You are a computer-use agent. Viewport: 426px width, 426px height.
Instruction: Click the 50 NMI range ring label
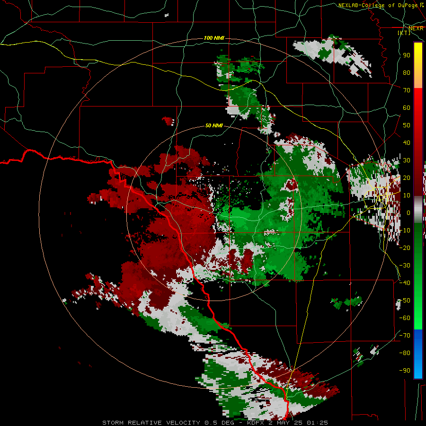pos(214,125)
